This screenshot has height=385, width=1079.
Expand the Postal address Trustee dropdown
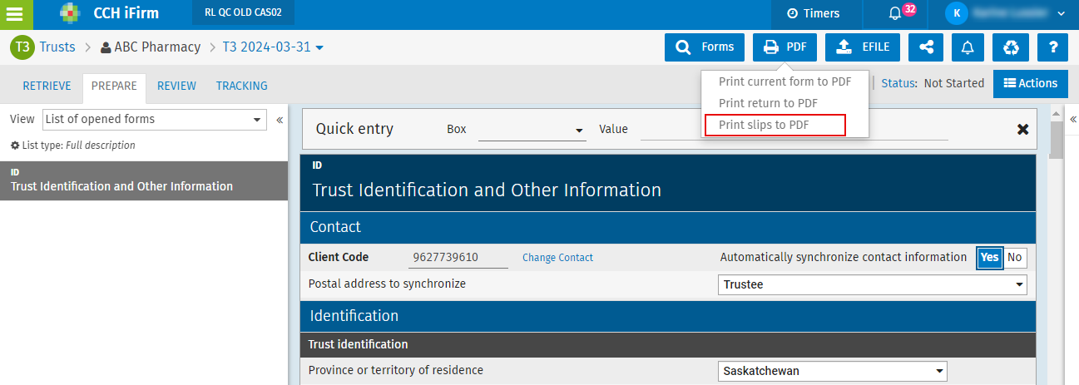(872, 284)
